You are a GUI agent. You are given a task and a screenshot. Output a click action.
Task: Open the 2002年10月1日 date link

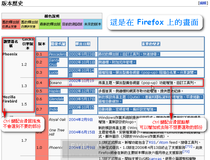click(x=82, y=62)
